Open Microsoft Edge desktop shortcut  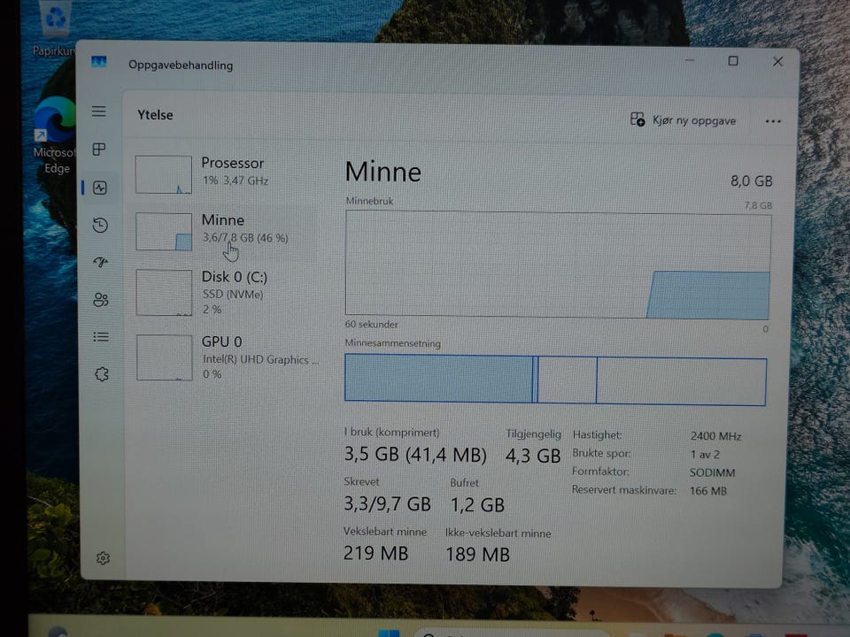tap(54, 135)
